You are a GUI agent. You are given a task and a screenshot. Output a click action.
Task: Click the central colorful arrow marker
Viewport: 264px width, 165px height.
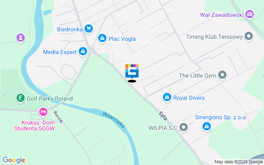[132, 71]
